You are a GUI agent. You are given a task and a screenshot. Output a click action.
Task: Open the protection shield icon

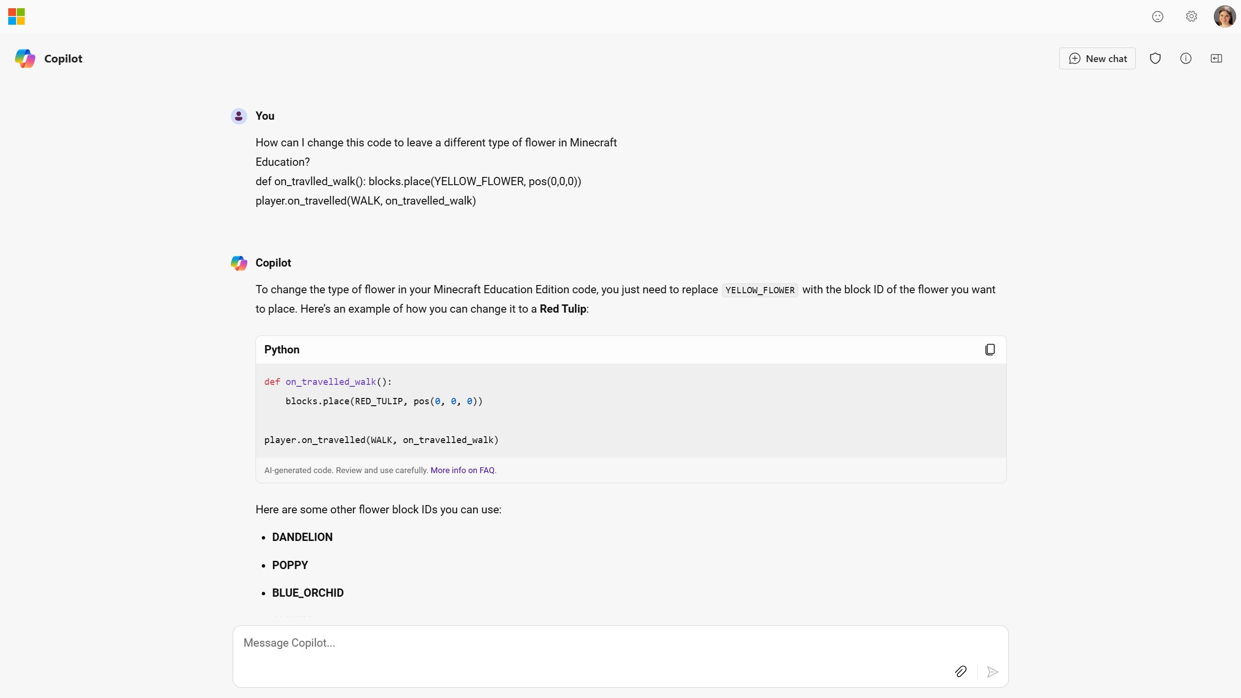point(1155,59)
